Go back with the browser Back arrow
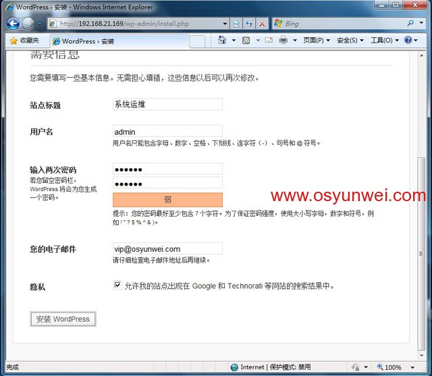Screen dimensions: 432x376 [x=13, y=24]
